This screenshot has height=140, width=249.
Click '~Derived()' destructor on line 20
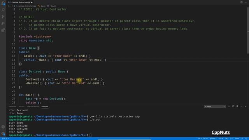(x=34, y=83)
